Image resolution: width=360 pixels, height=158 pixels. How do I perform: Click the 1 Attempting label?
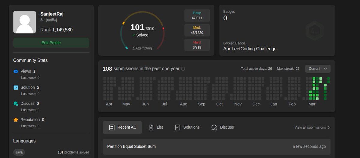tap(142, 48)
